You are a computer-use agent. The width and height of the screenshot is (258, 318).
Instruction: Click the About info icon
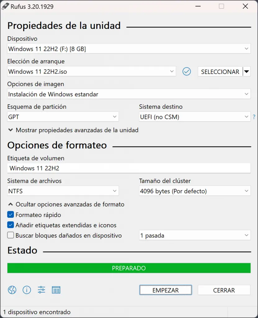click(x=27, y=290)
